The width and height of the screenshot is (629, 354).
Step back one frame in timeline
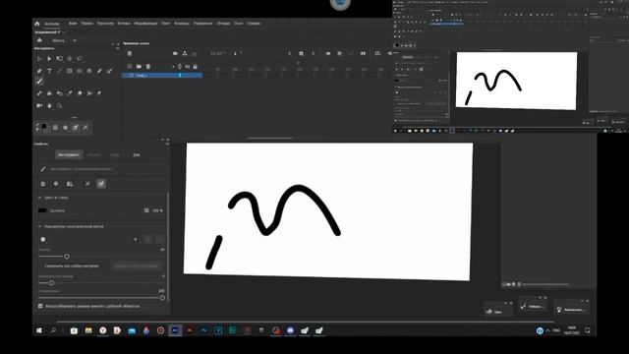289,53
